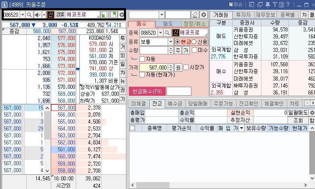Click 현금매수(F9) buy button

pos(147,91)
